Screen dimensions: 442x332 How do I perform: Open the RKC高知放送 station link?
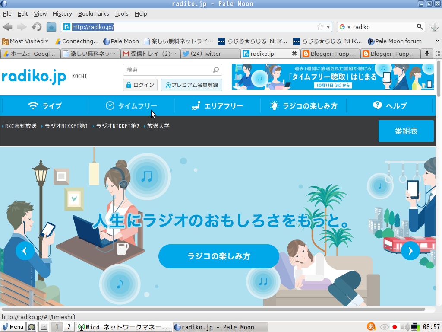tap(21, 126)
